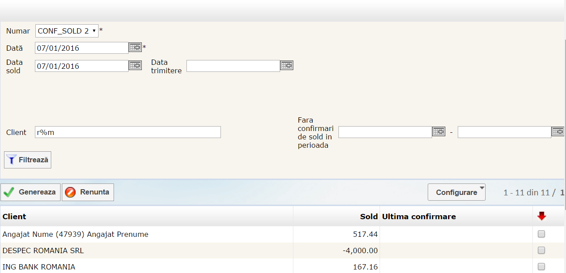Open calendar picker for Data sold

pos(135,65)
